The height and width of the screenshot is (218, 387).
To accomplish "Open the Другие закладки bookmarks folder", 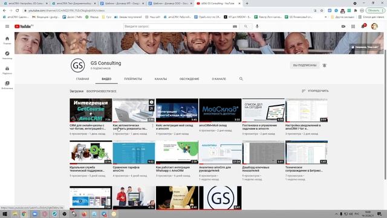I will pyautogui.click(x=343, y=17).
